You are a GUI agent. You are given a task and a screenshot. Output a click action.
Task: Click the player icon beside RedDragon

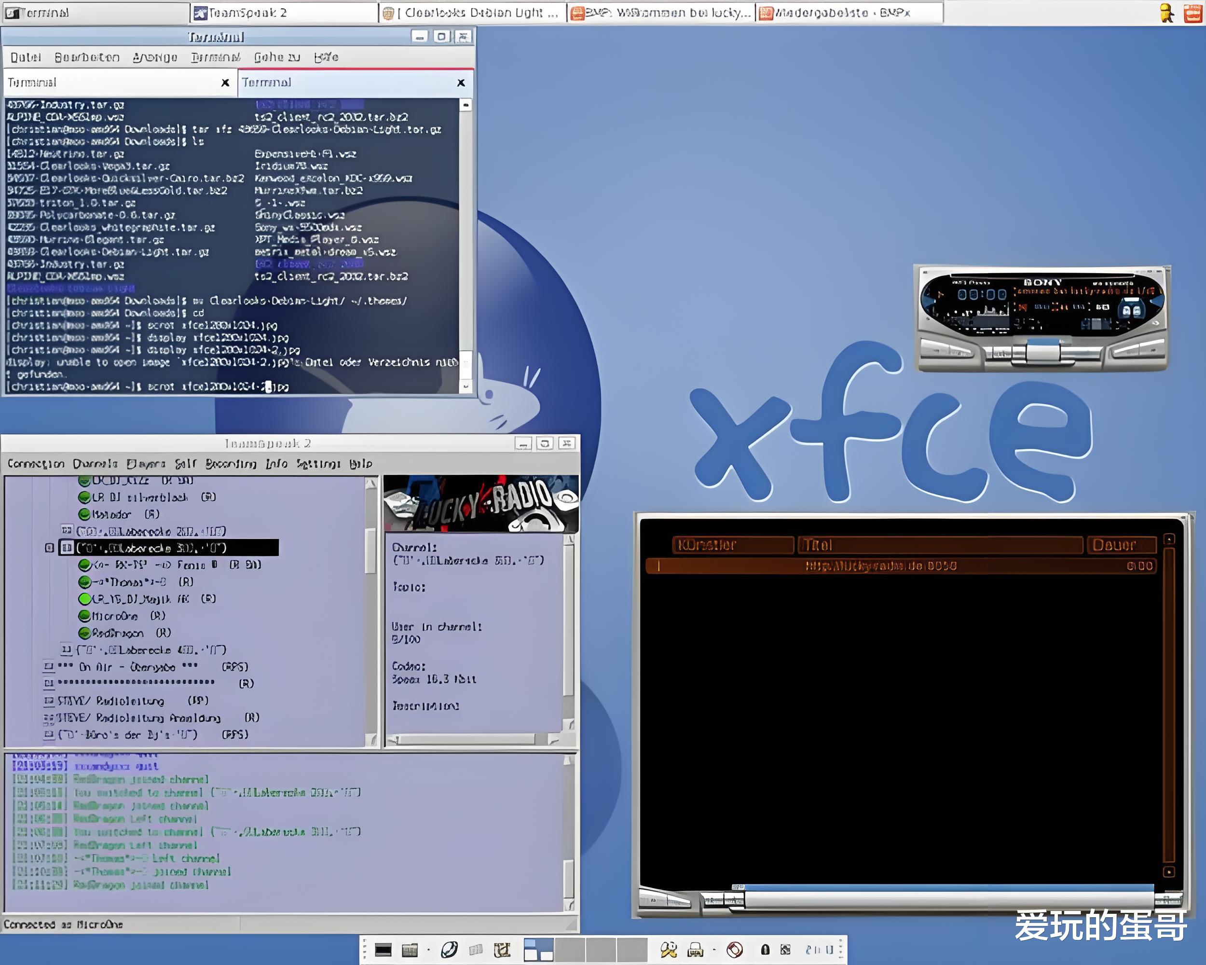(x=84, y=633)
